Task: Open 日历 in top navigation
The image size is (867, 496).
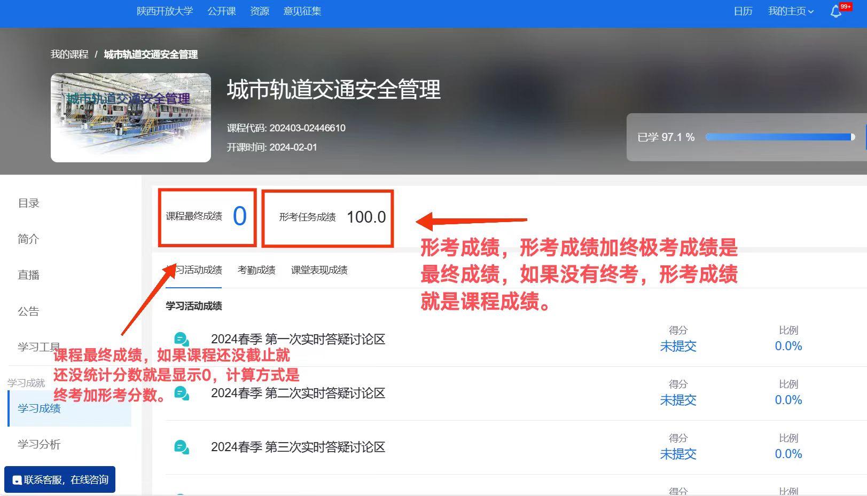Action: pyautogui.click(x=743, y=11)
